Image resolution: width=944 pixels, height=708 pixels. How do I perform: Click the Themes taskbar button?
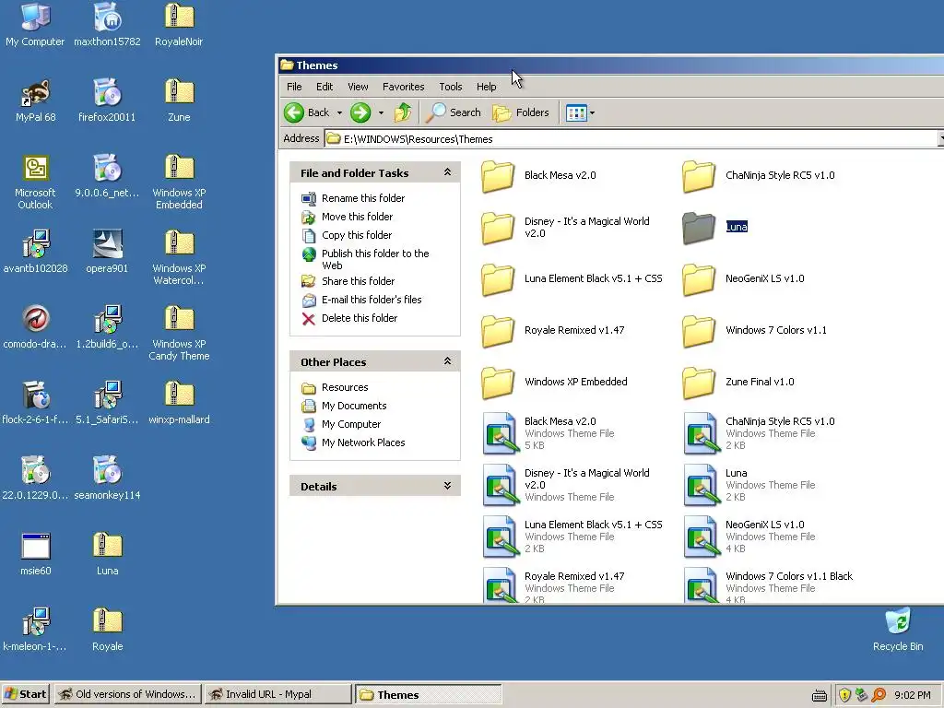pyautogui.click(x=428, y=694)
